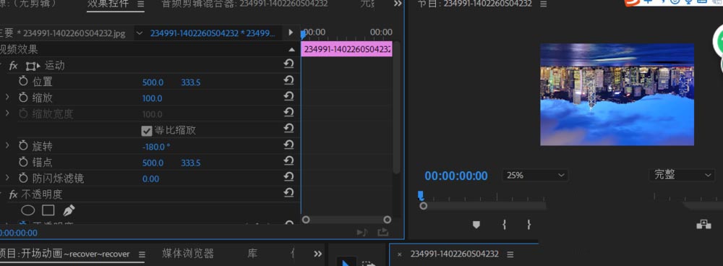The height and width of the screenshot is (266, 723).
Task: Open the 25% zoom level dropdown
Action: (x=535, y=175)
